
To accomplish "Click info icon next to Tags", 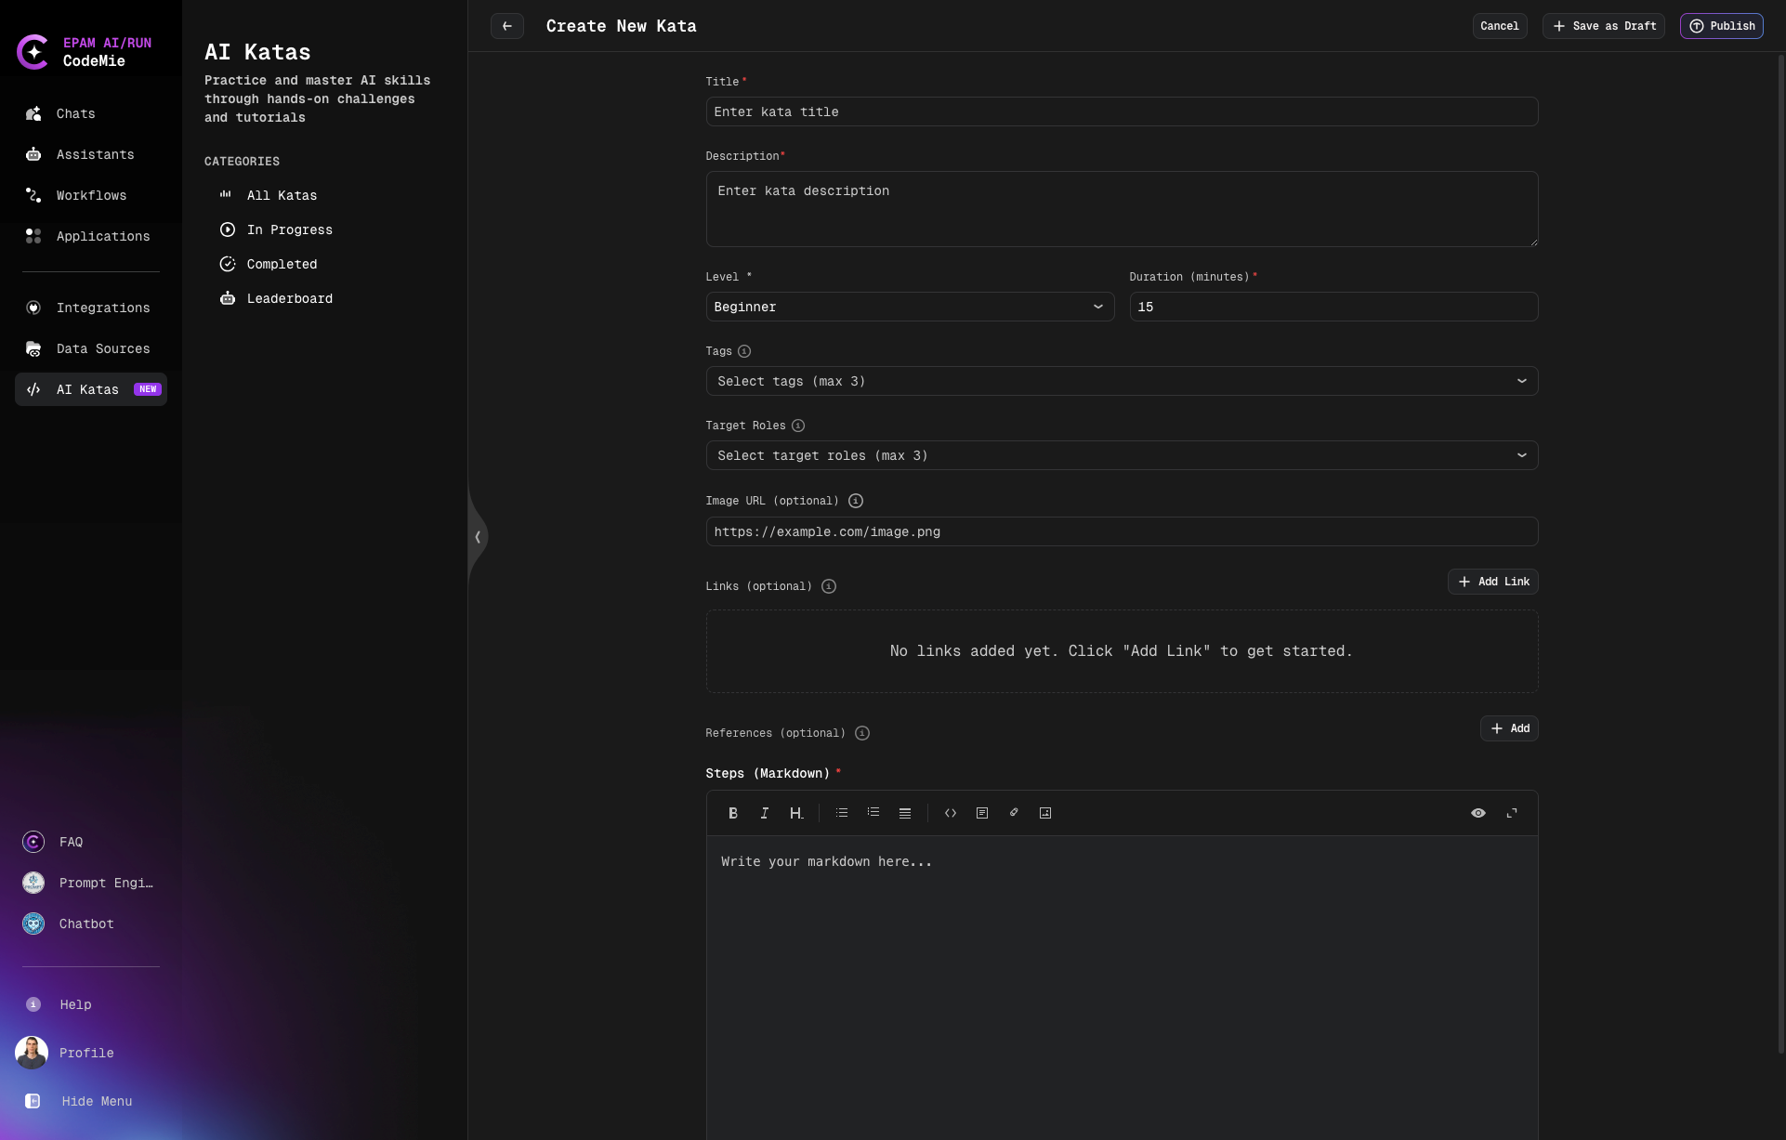I will pos(744,351).
